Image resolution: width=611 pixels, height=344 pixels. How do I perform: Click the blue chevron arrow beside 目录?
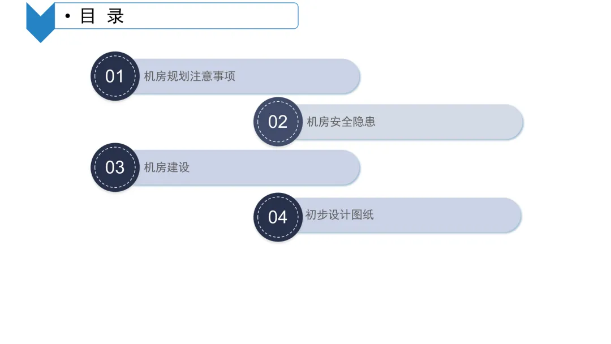pos(40,22)
